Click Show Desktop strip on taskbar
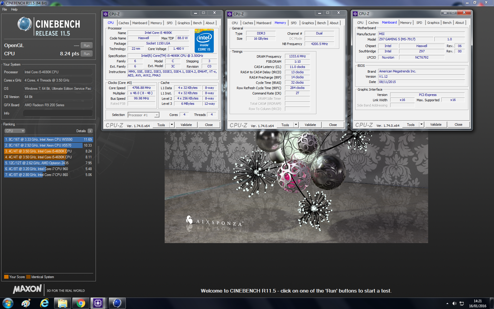Image resolution: width=494 pixels, height=309 pixels. [492, 303]
